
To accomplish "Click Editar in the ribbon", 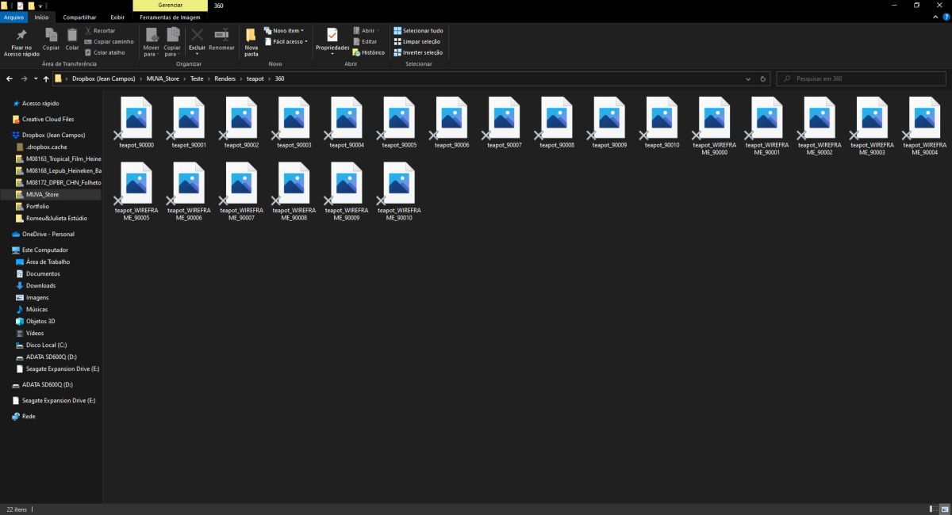I will 365,41.
